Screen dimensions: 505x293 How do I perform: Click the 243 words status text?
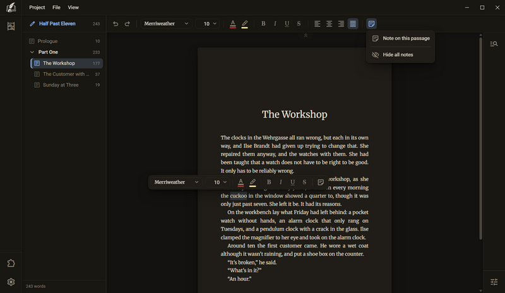pos(36,286)
